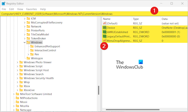
Task: Click the Registry Editor app icon in title bar
Action: tap(3, 3)
